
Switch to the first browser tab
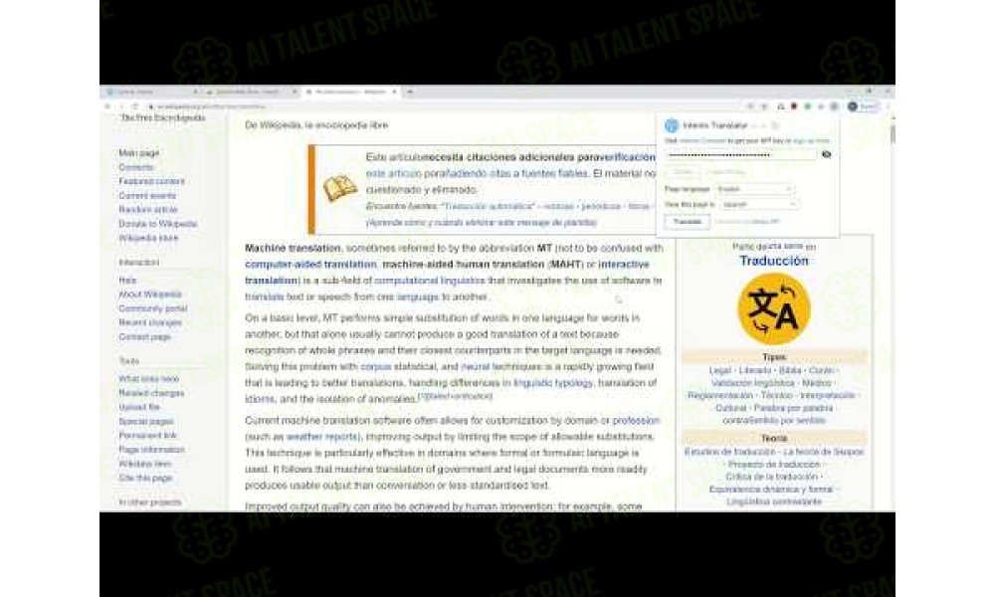click(x=152, y=92)
